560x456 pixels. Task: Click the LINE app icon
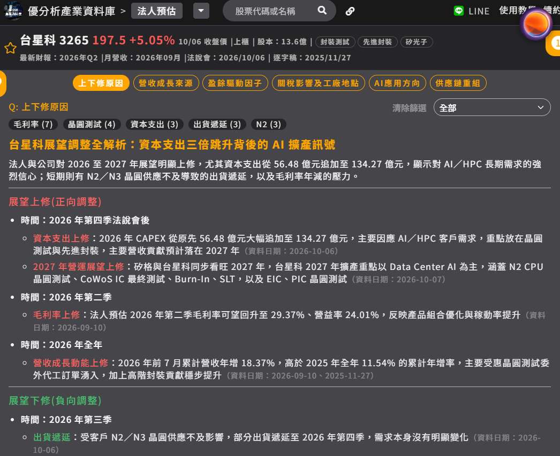point(459,11)
